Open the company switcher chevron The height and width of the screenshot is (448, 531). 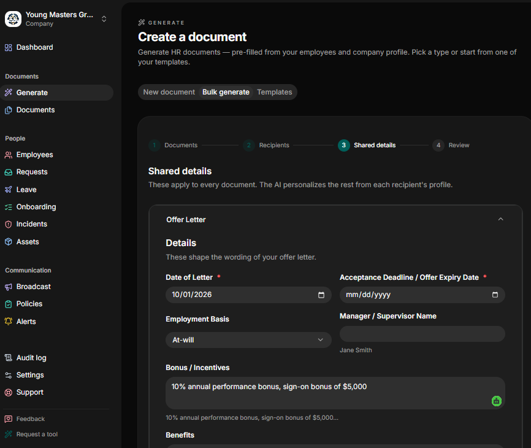(104, 19)
